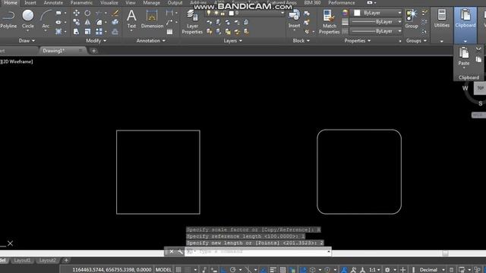
Task: Expand the Properties panel
Action: tap(358, 40)
